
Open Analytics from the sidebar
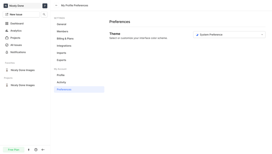coord(16,31)
